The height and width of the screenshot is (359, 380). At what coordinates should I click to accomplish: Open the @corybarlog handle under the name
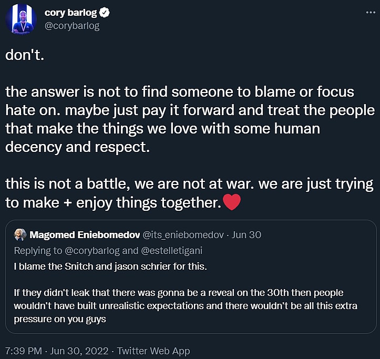pos(71,25)
